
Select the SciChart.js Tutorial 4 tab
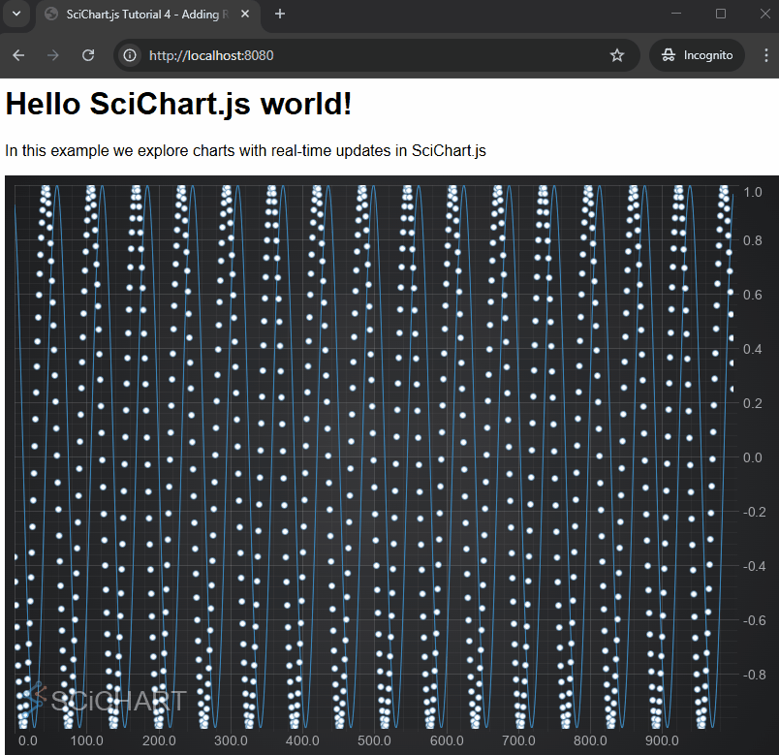tap(136, 14)
